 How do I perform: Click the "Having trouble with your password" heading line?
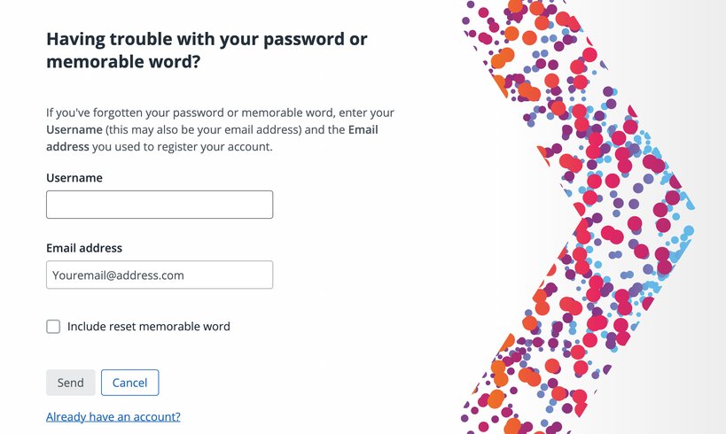pos(206,39)
